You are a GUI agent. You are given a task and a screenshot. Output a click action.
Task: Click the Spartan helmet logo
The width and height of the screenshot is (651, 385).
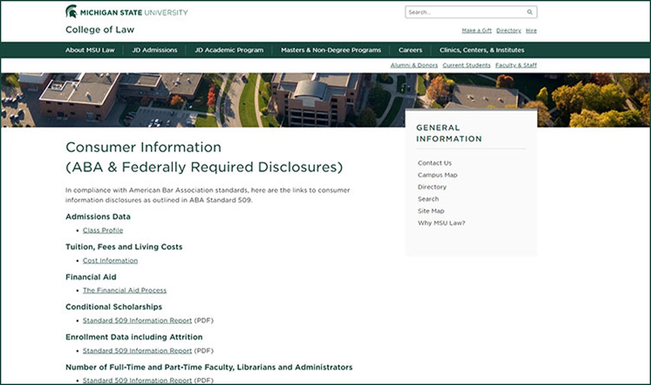(x=71, y=12)
